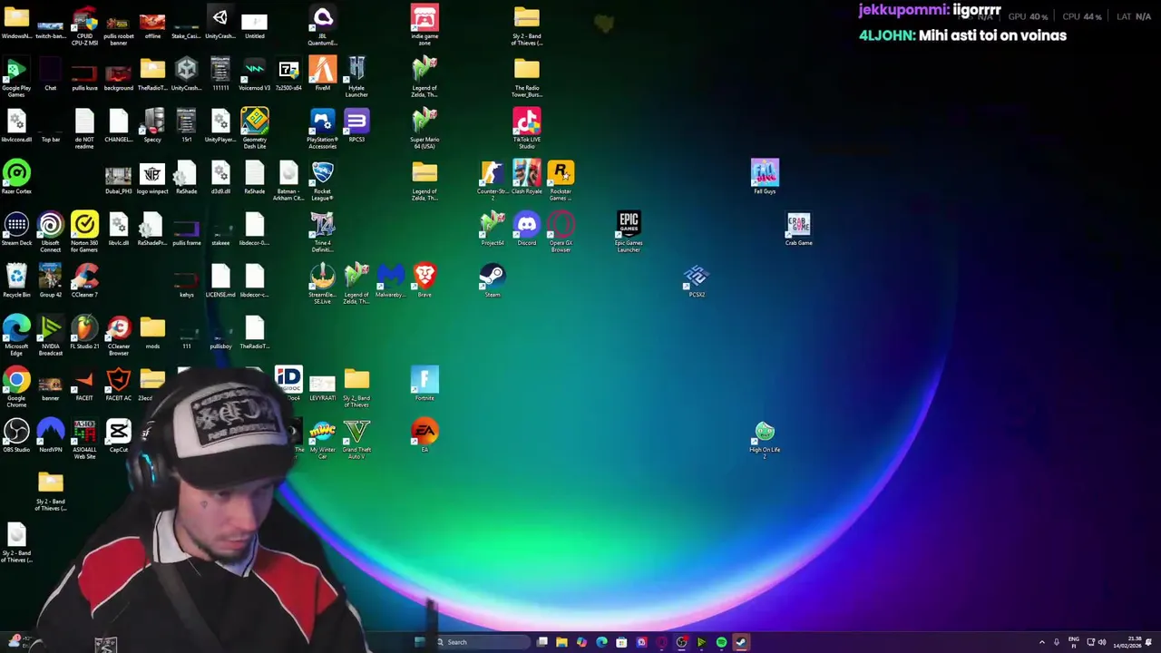Launch Fortnite from the desktop
Image resolution: width=1161 pixels, height=653 pixels.
tap(424, 384)
